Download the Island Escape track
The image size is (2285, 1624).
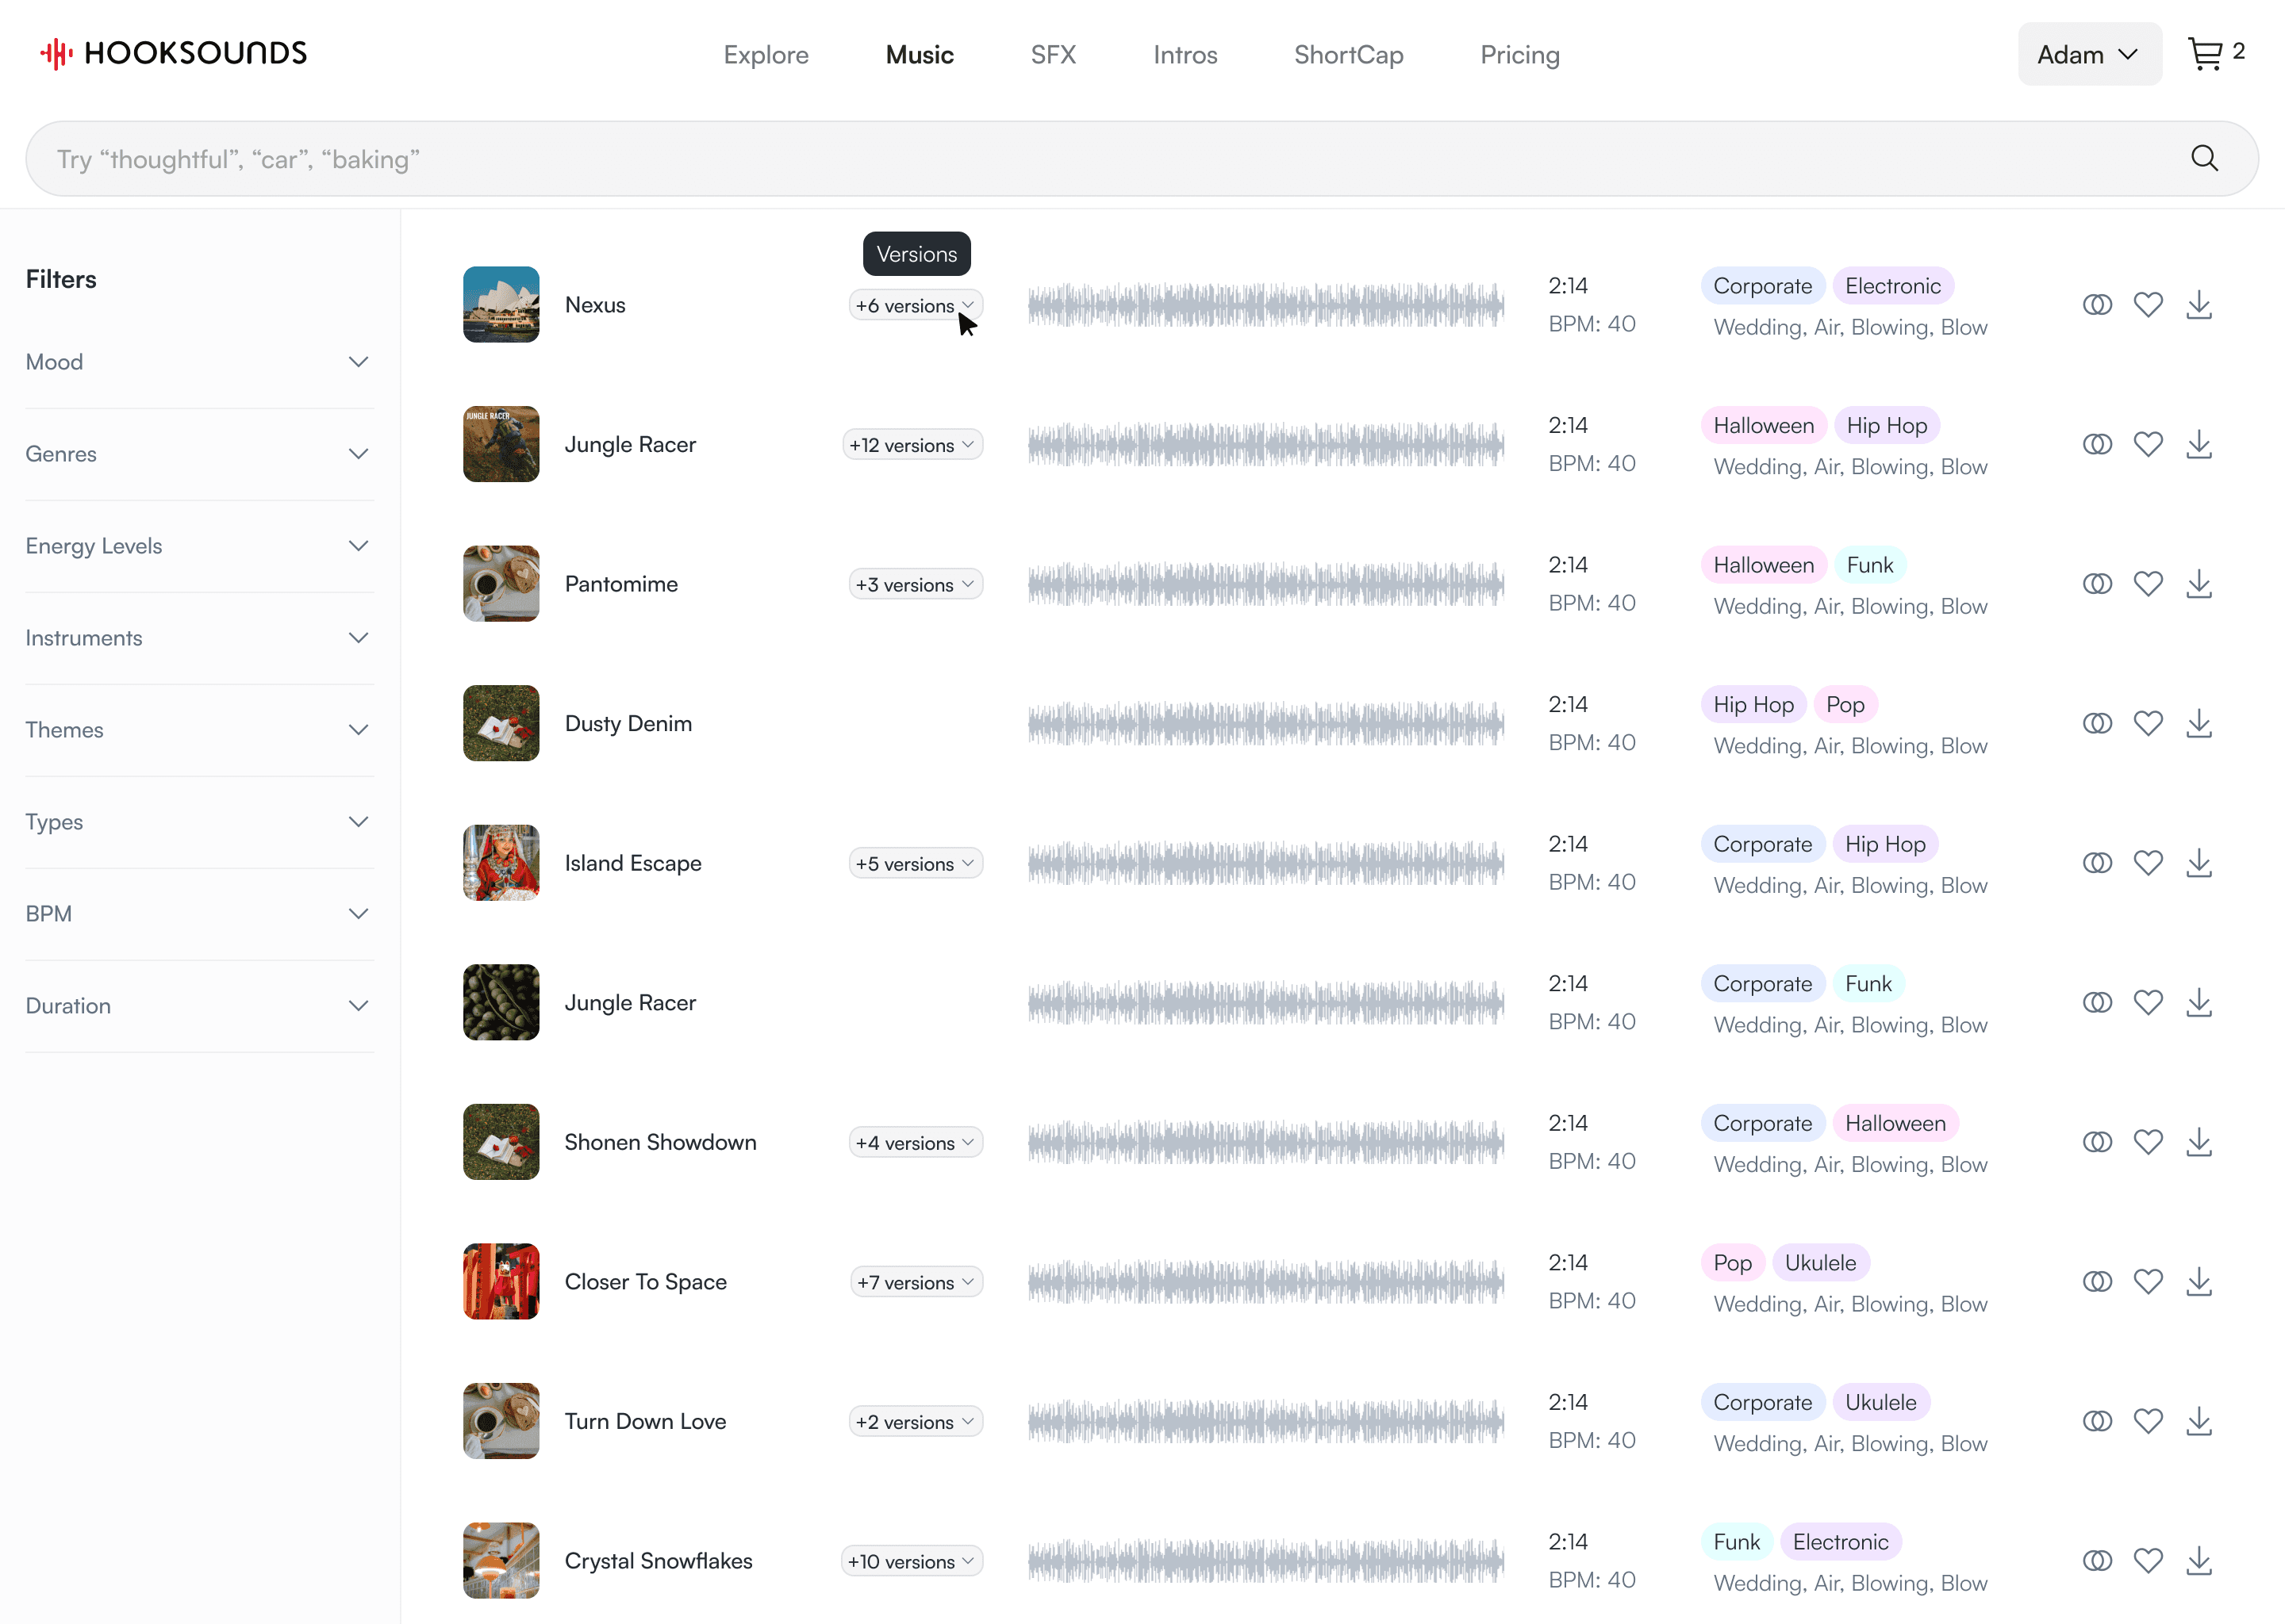[2198, 863]
